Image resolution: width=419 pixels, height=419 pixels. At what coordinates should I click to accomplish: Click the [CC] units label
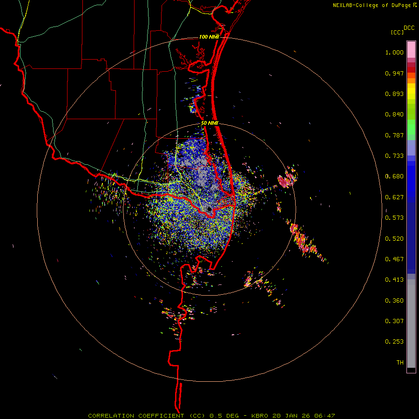(397, 32)
